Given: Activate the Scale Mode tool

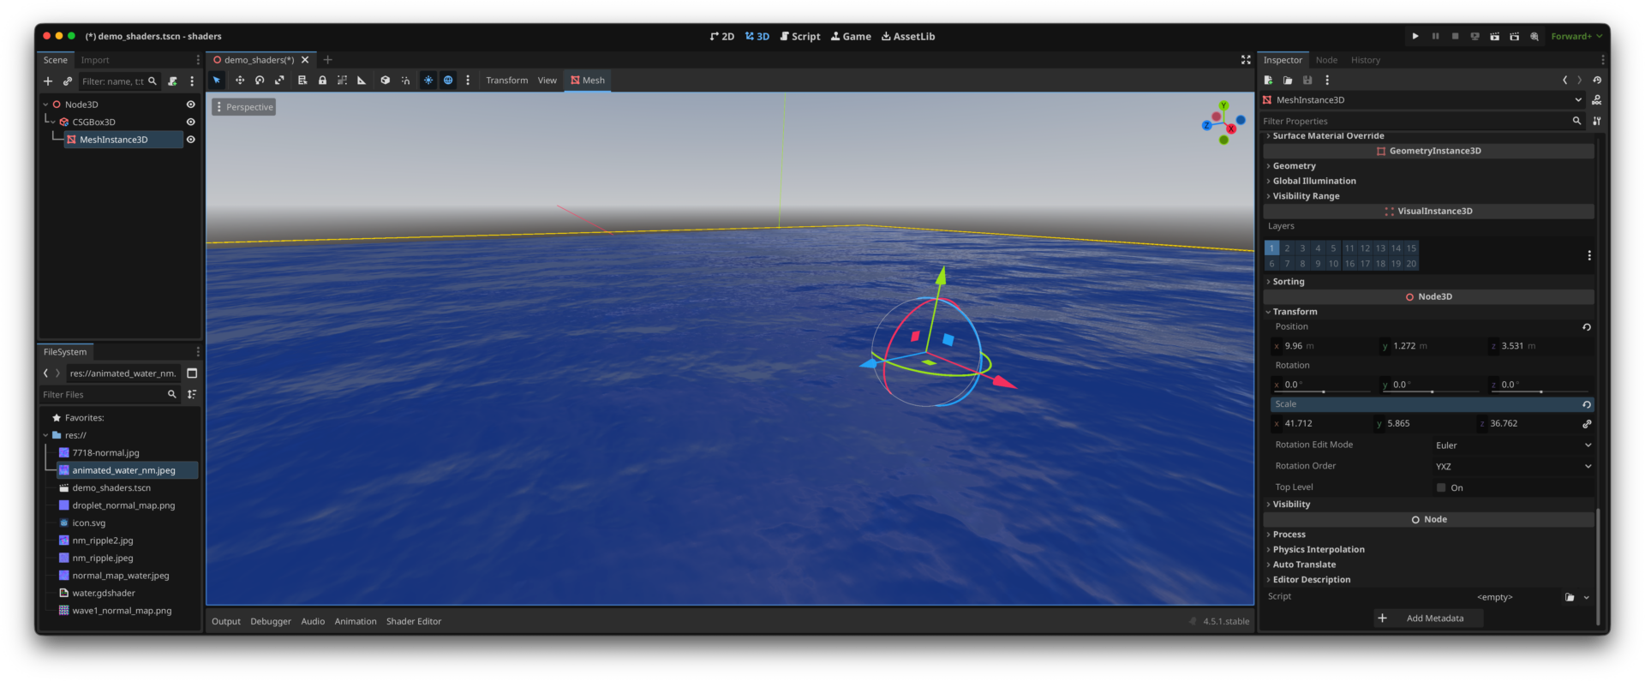Looking at the screenshot, I should point(279,81).
